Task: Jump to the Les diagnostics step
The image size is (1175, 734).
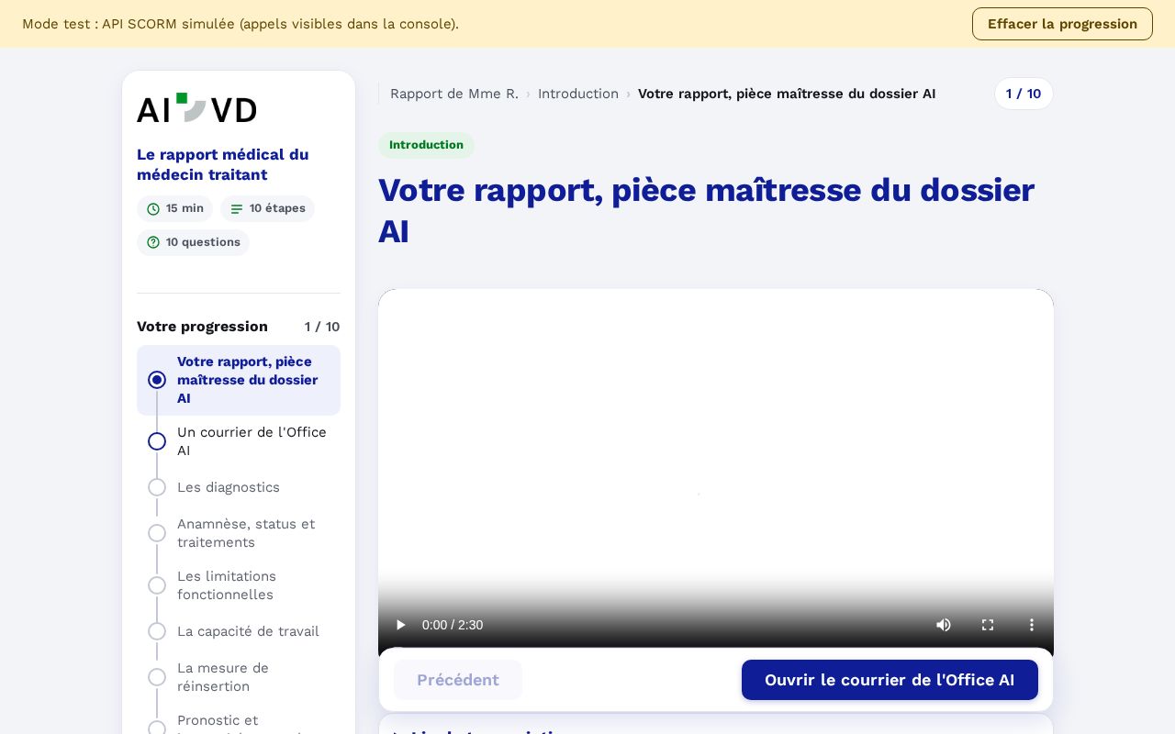Action: pos(239,487)
